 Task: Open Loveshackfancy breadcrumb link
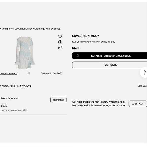point(24,29)
